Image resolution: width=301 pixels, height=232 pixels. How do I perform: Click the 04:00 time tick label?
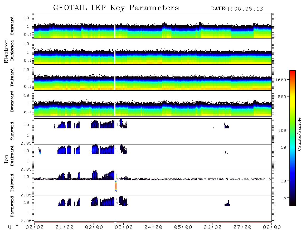click(153, 228)
